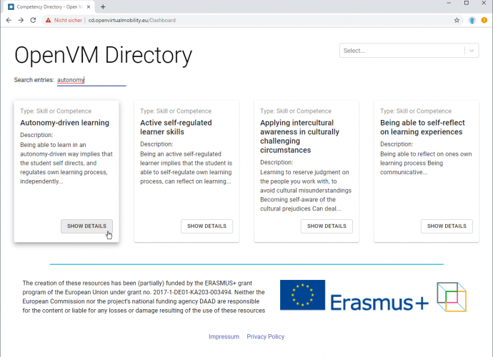Open a new tab with the plus icon
The height and width of the screenshot is (357, 493).
(103, 6)
